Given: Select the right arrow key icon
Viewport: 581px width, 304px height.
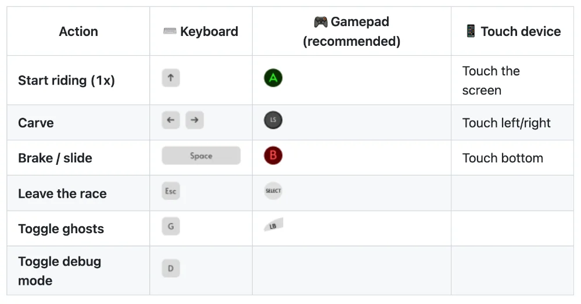Looking at the screenshot, I should tap(195, 120).
